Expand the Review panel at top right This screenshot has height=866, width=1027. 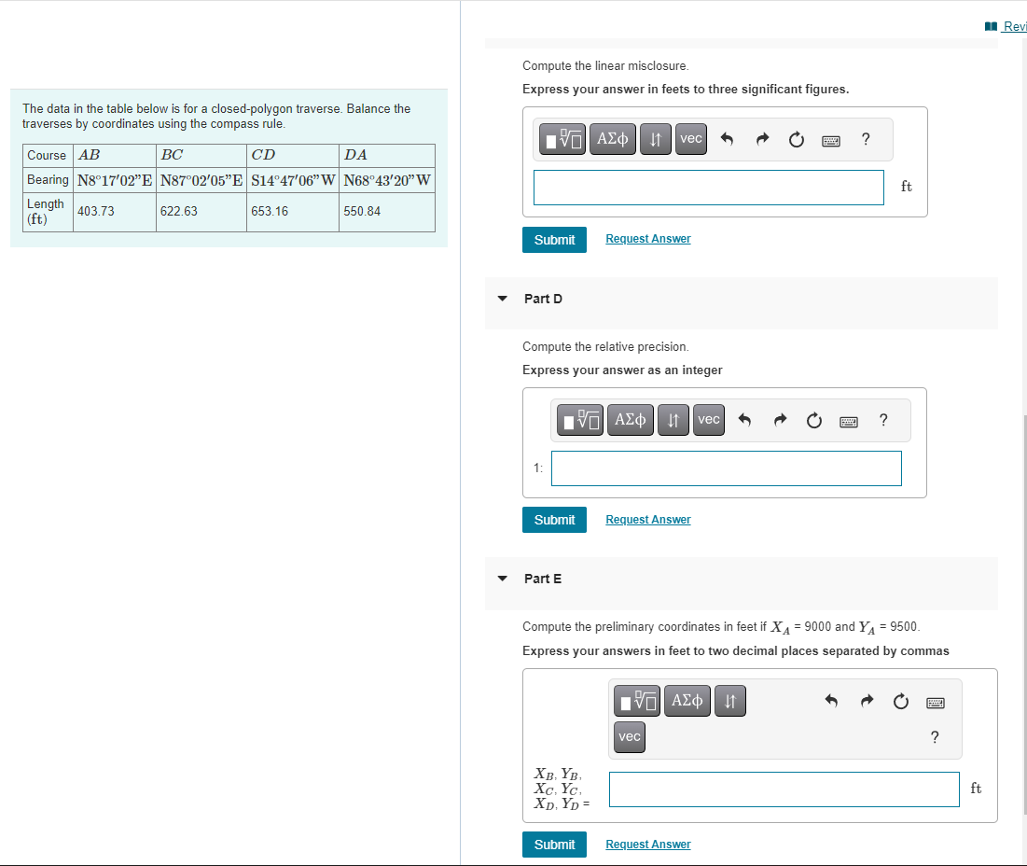pos(1008,26)
